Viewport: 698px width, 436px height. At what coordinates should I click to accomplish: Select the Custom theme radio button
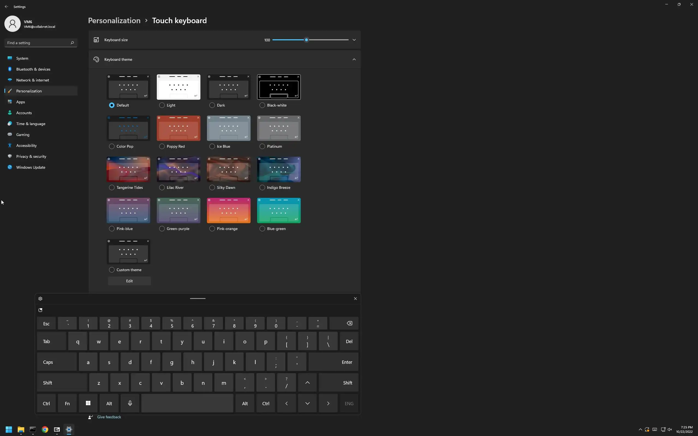(x=112, y=270)
